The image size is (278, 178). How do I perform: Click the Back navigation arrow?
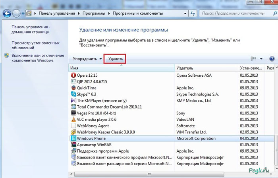point(7,14)
